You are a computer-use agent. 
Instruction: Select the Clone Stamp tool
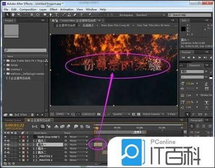(x=69, y=15)
